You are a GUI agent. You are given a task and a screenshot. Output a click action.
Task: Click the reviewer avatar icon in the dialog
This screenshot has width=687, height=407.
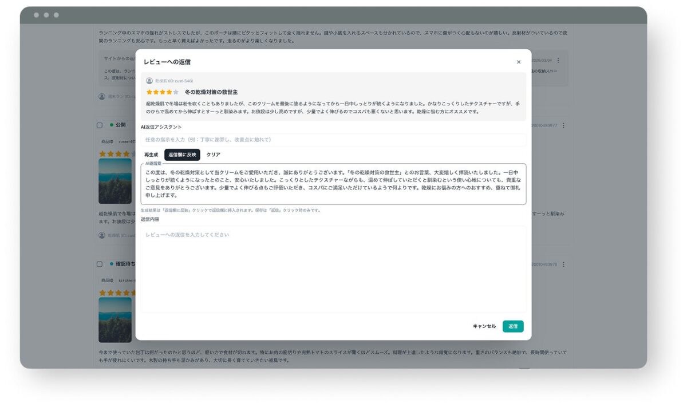pos(149,81)
